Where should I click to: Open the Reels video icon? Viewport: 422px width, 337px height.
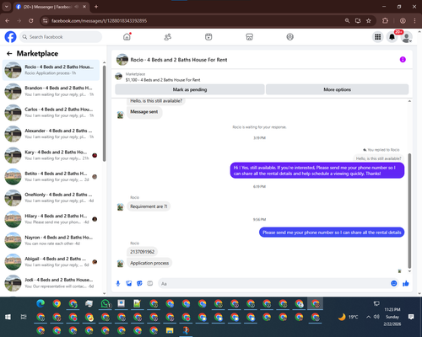[208, 37]
